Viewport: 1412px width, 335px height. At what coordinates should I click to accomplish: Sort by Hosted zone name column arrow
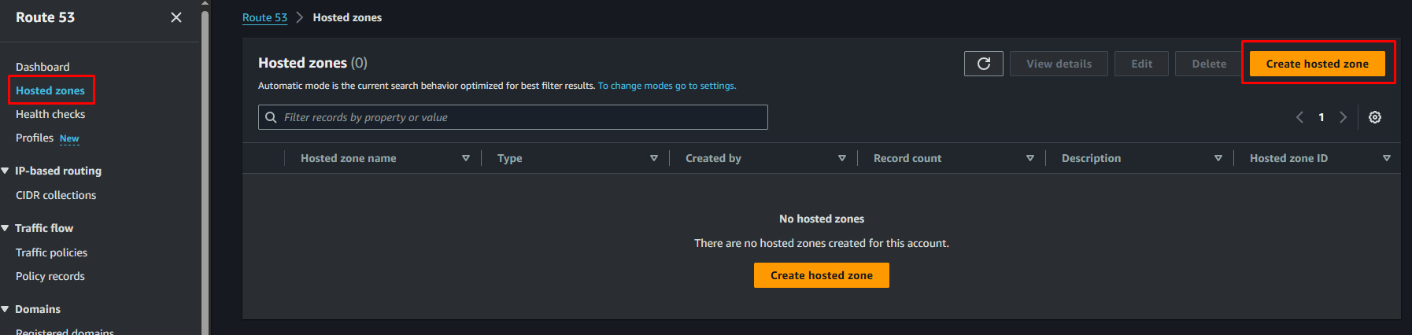click(466, 158)
